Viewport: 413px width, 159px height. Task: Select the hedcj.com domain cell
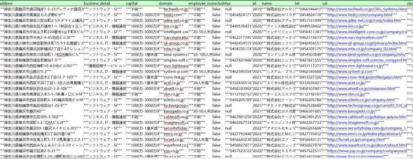coord(173,15)
